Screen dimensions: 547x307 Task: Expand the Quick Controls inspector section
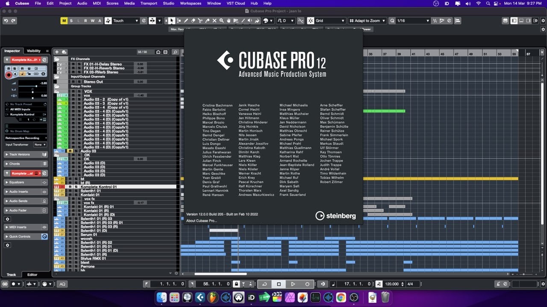[x=26, y=236]
